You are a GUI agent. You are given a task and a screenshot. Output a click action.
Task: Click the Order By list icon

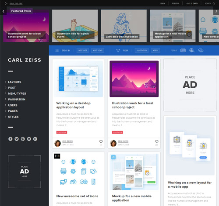tap(57, 51)
